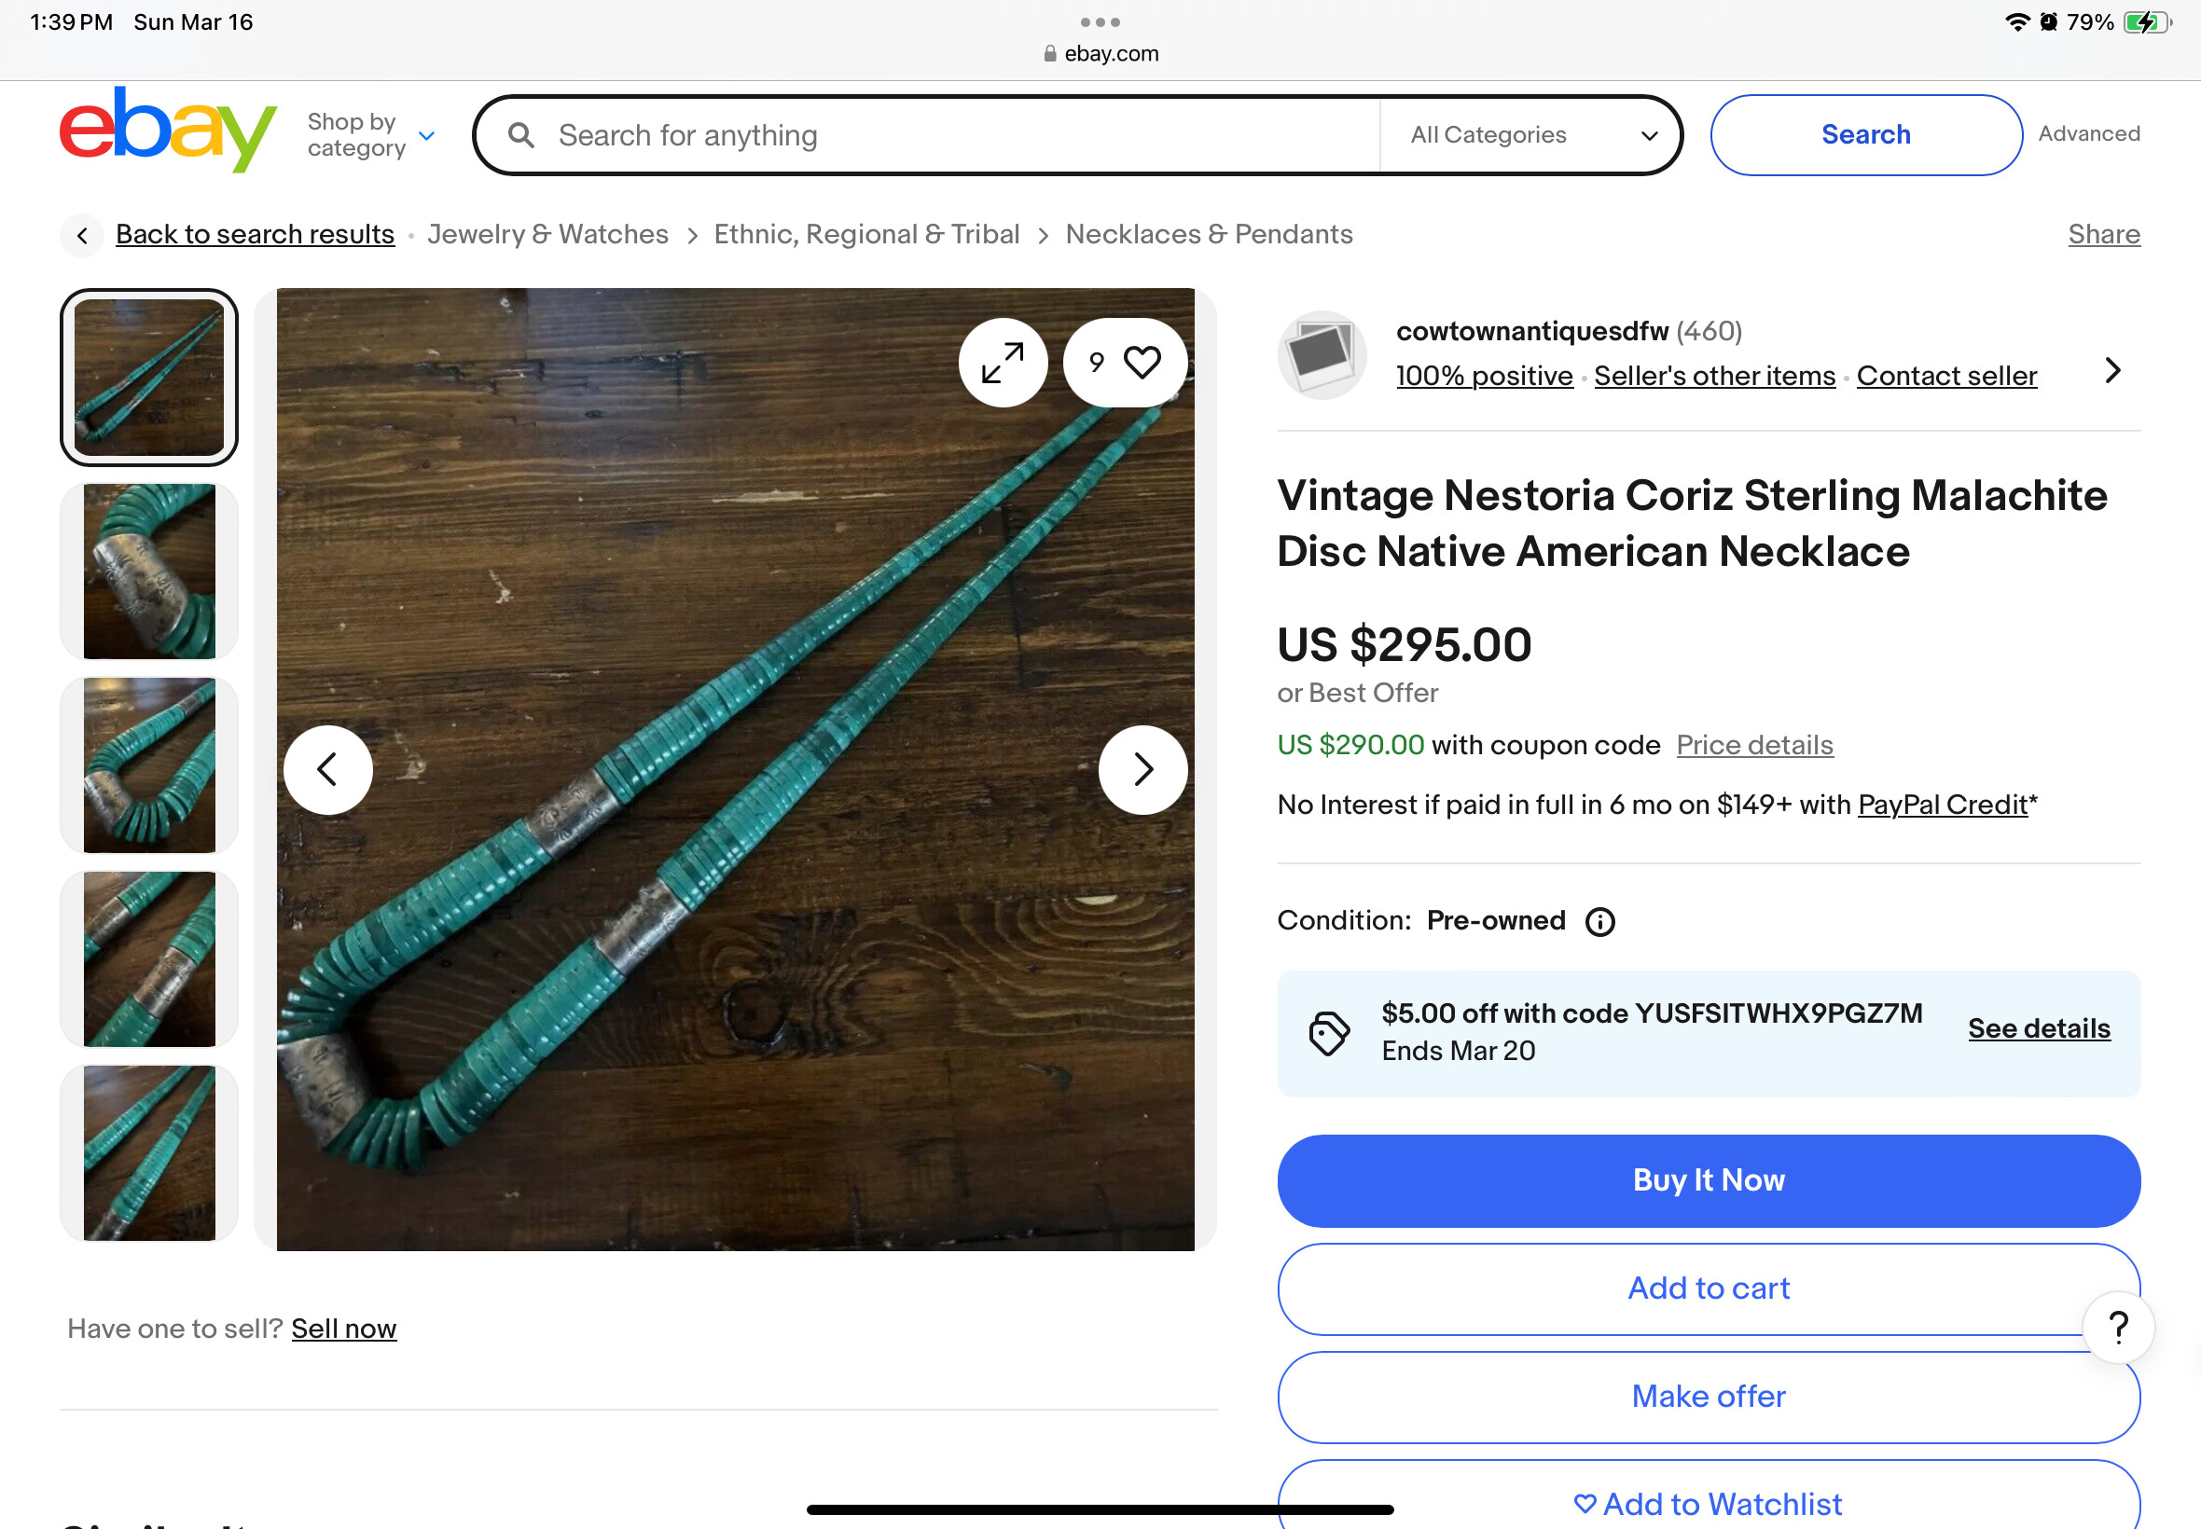Expand the Shop by category menu
The width and height of the screenshot is (2201, 1529).
tap(372, 135)
